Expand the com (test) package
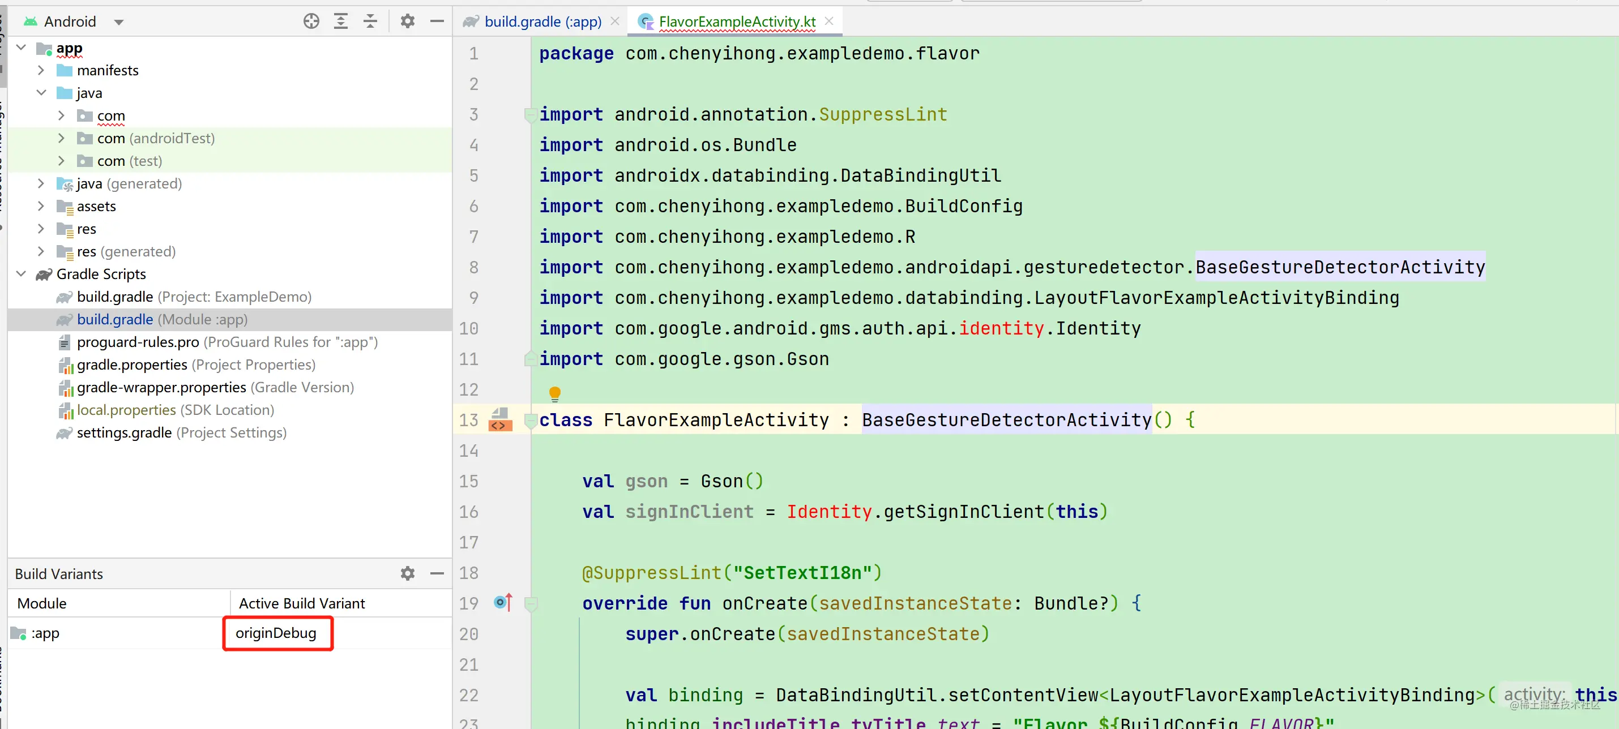 62,161
